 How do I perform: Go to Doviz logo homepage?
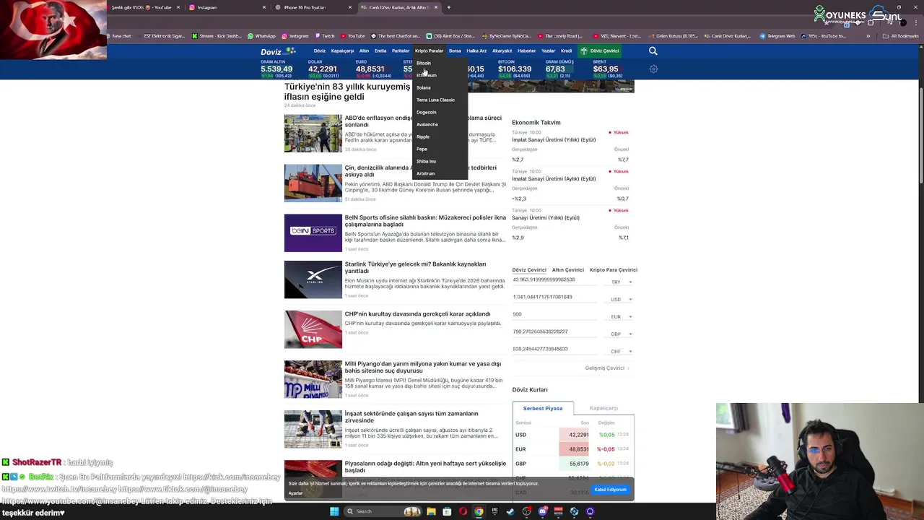(x=278, y=51)
